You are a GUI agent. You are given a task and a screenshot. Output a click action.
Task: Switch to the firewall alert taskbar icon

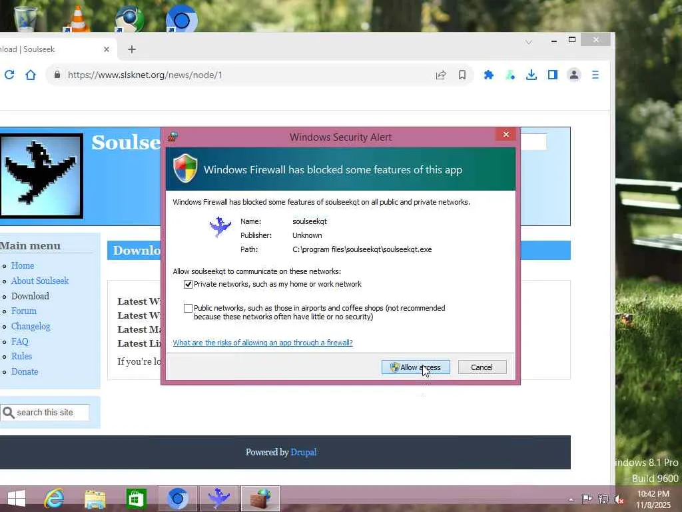tap(260, 499)
